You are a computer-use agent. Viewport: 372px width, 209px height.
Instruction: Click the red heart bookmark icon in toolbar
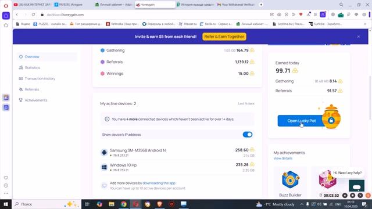tap(301, 15)
